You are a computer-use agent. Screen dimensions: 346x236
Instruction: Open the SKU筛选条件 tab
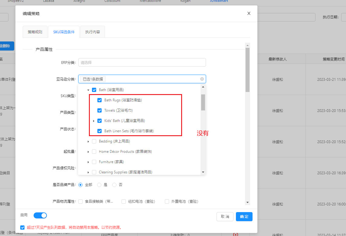64,32
